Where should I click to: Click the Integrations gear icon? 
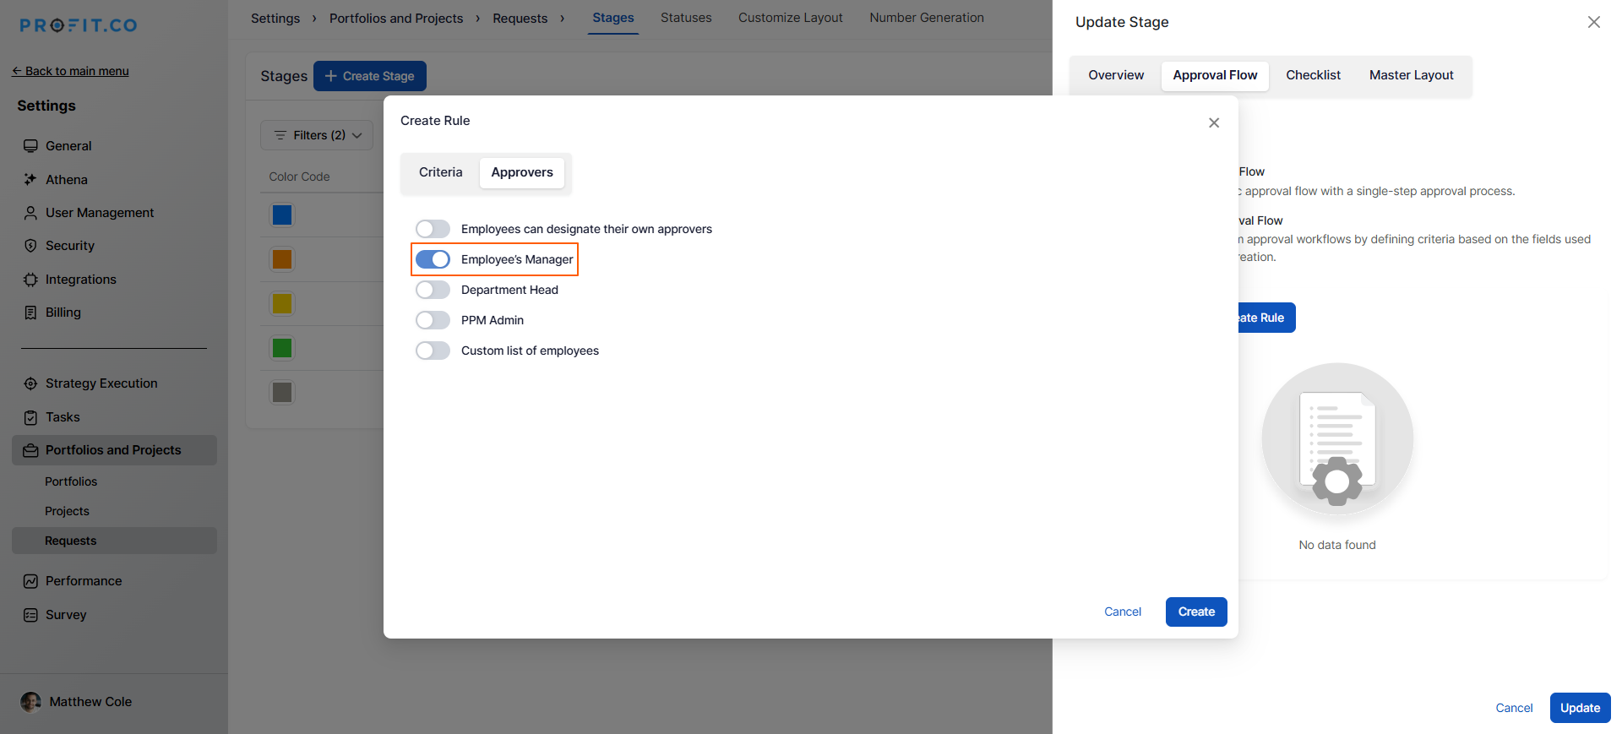(30, 280)
